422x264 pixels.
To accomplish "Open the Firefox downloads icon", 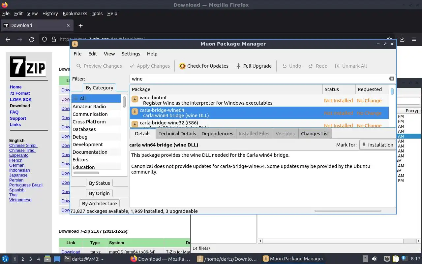I will click(402, 39).
